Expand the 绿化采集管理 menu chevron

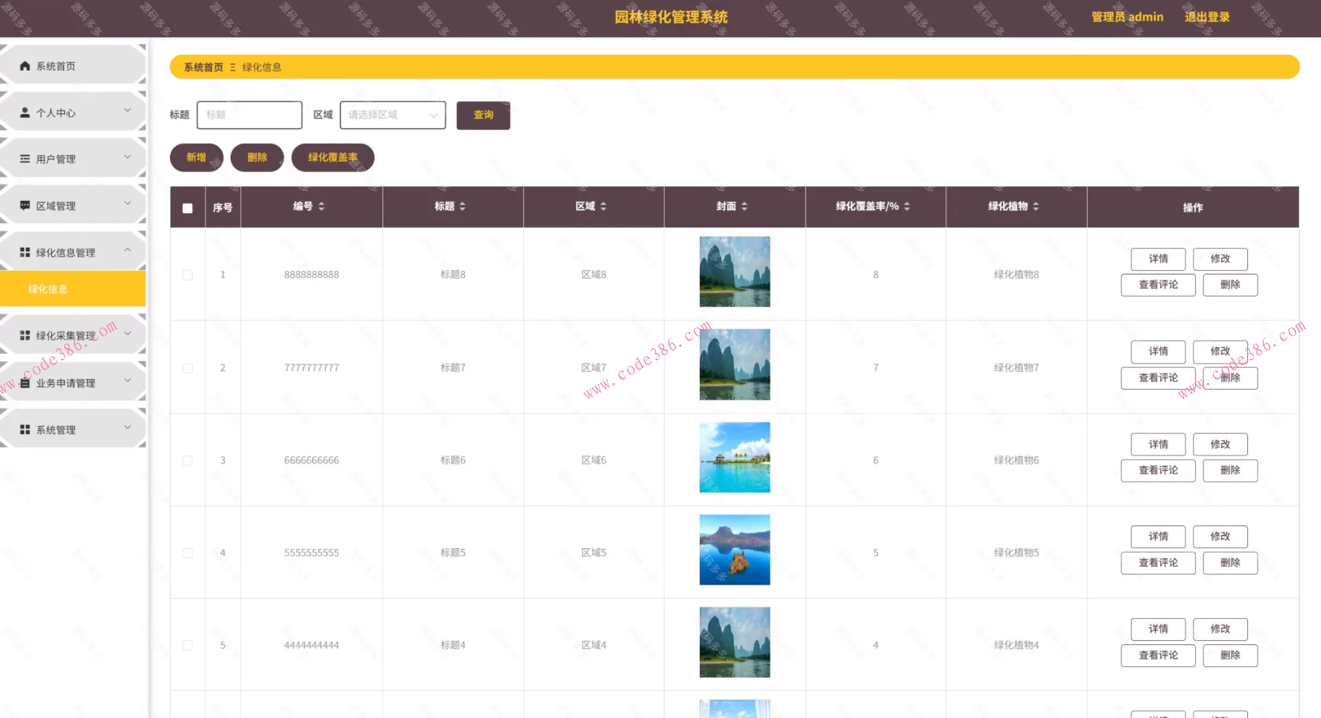[127, 334]
